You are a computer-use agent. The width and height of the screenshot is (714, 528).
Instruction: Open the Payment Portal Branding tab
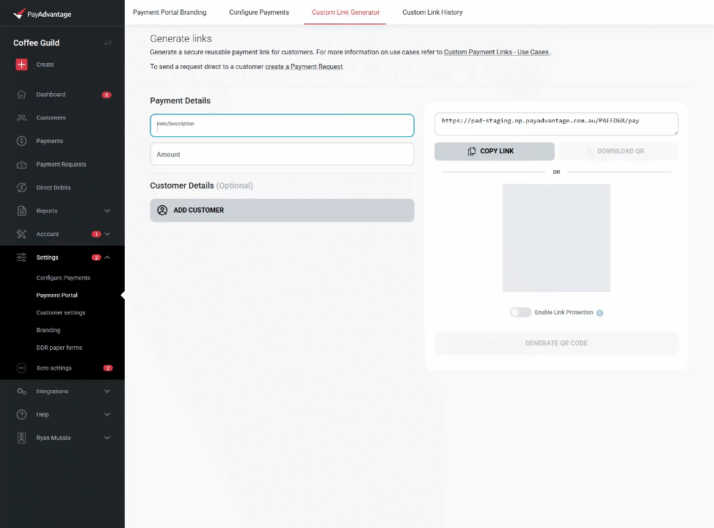tap(170, 12)
